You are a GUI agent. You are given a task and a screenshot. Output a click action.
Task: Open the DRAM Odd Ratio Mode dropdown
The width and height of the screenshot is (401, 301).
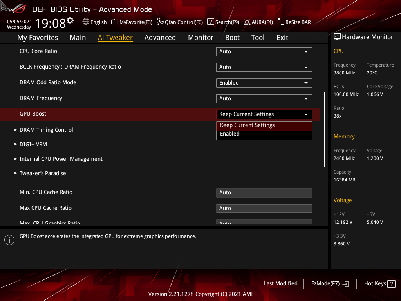[264, 83]
